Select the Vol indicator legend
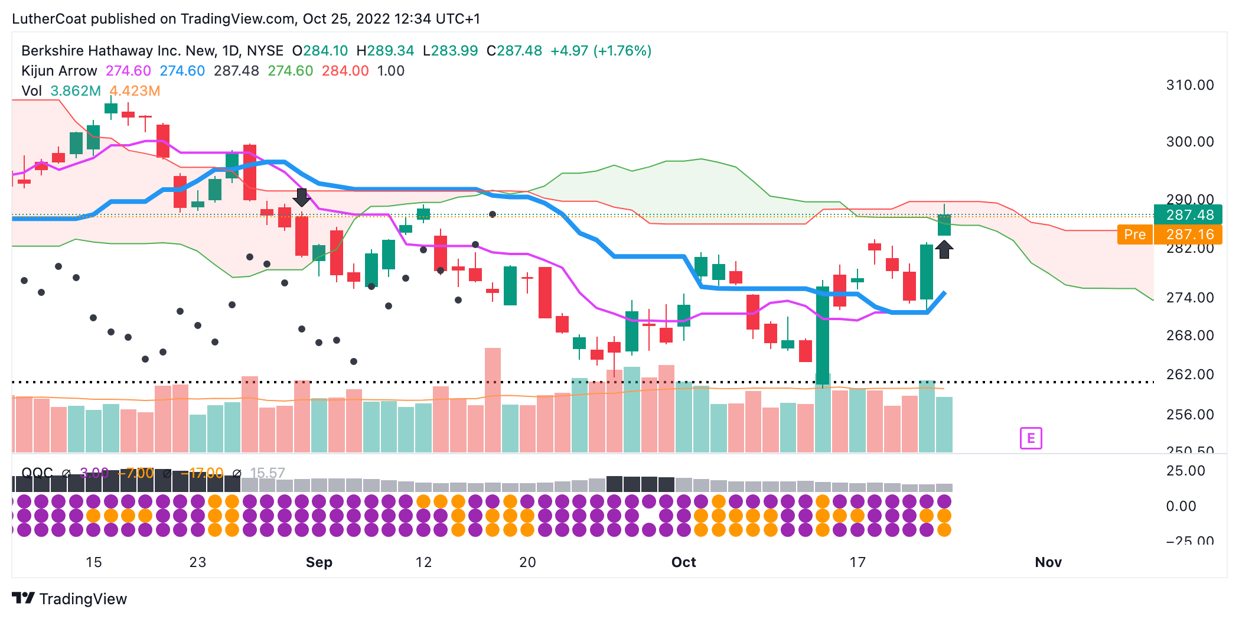The image size is (1239, 619). [x=31, y=91]
